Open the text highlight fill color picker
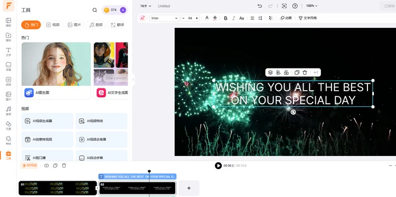The height and width of the screenshot is (197, 396). click(x=215, y=18)
